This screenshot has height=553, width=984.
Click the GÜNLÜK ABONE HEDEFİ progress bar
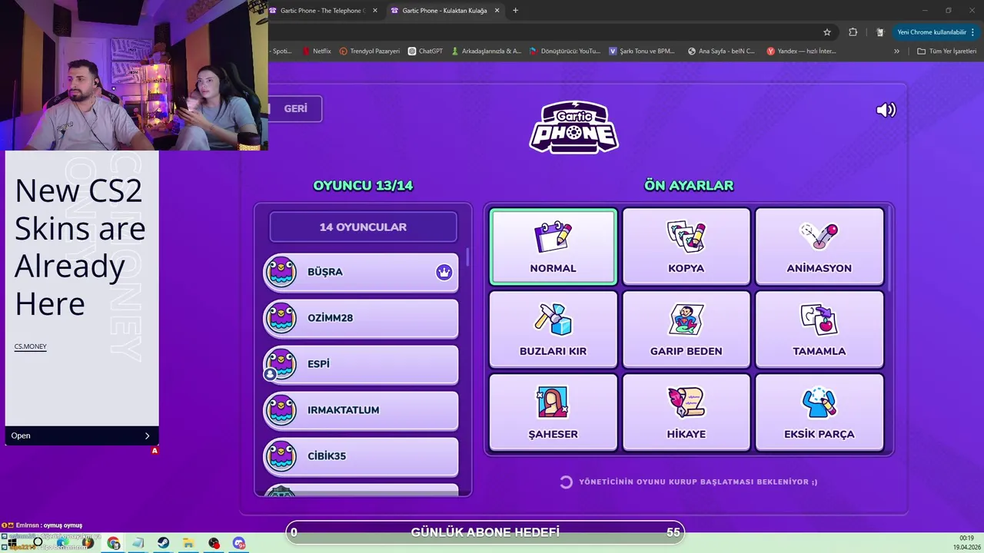485,532
